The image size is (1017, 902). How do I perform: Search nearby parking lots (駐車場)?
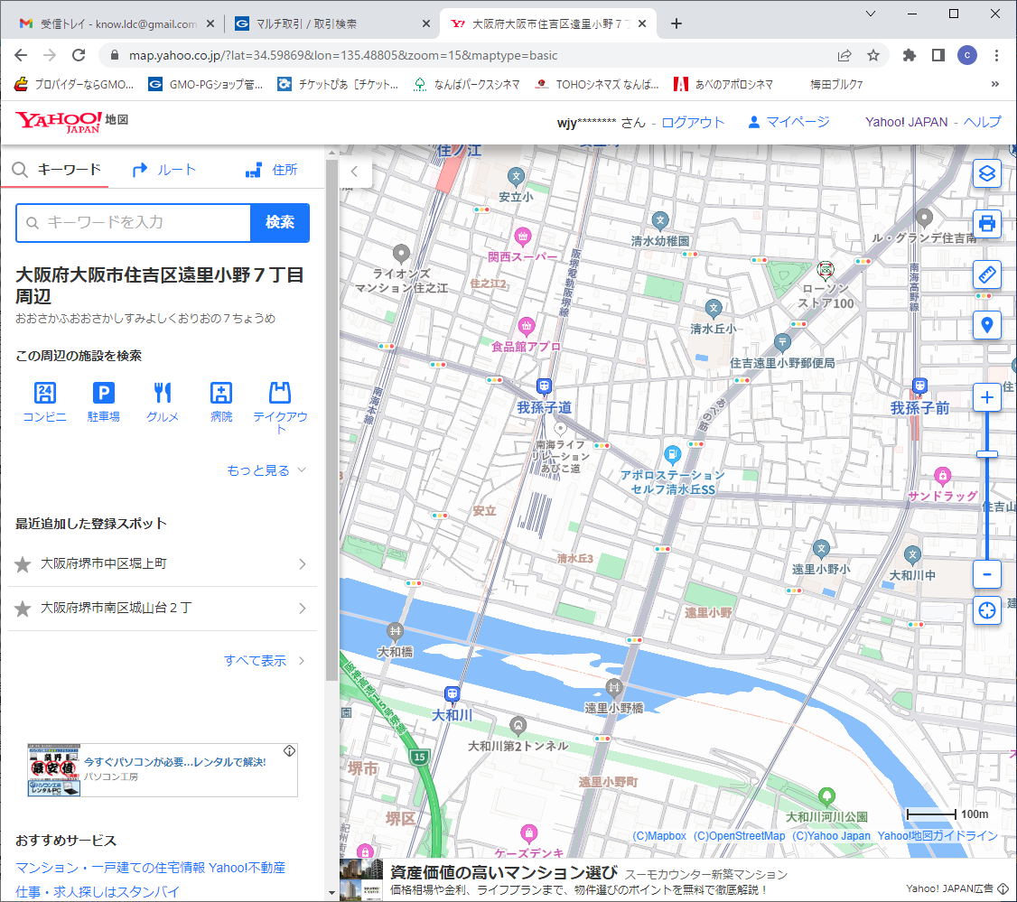104,402
